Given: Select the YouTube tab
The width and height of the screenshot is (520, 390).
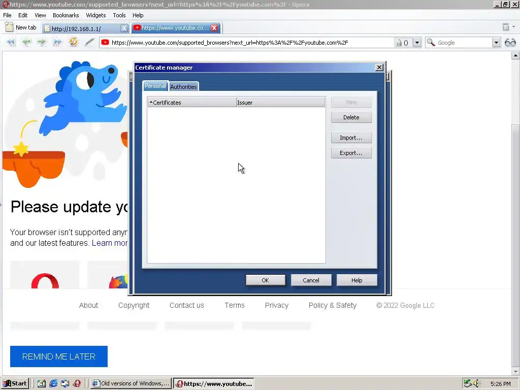Looking at the screenshot, I should (x=176, y=28).
